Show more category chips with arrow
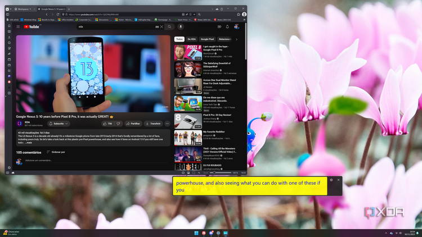Screen dimensions: 422x237 pyautogui.click(x=236, y=39)
